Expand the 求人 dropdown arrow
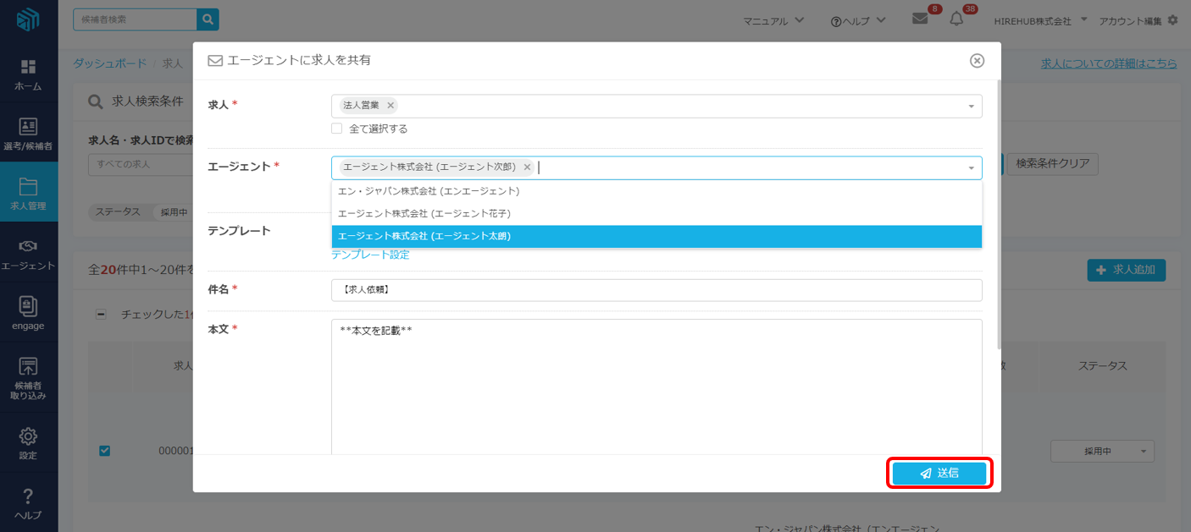The height and width of the screenshot is (532, 1191). tap(971, 106)
